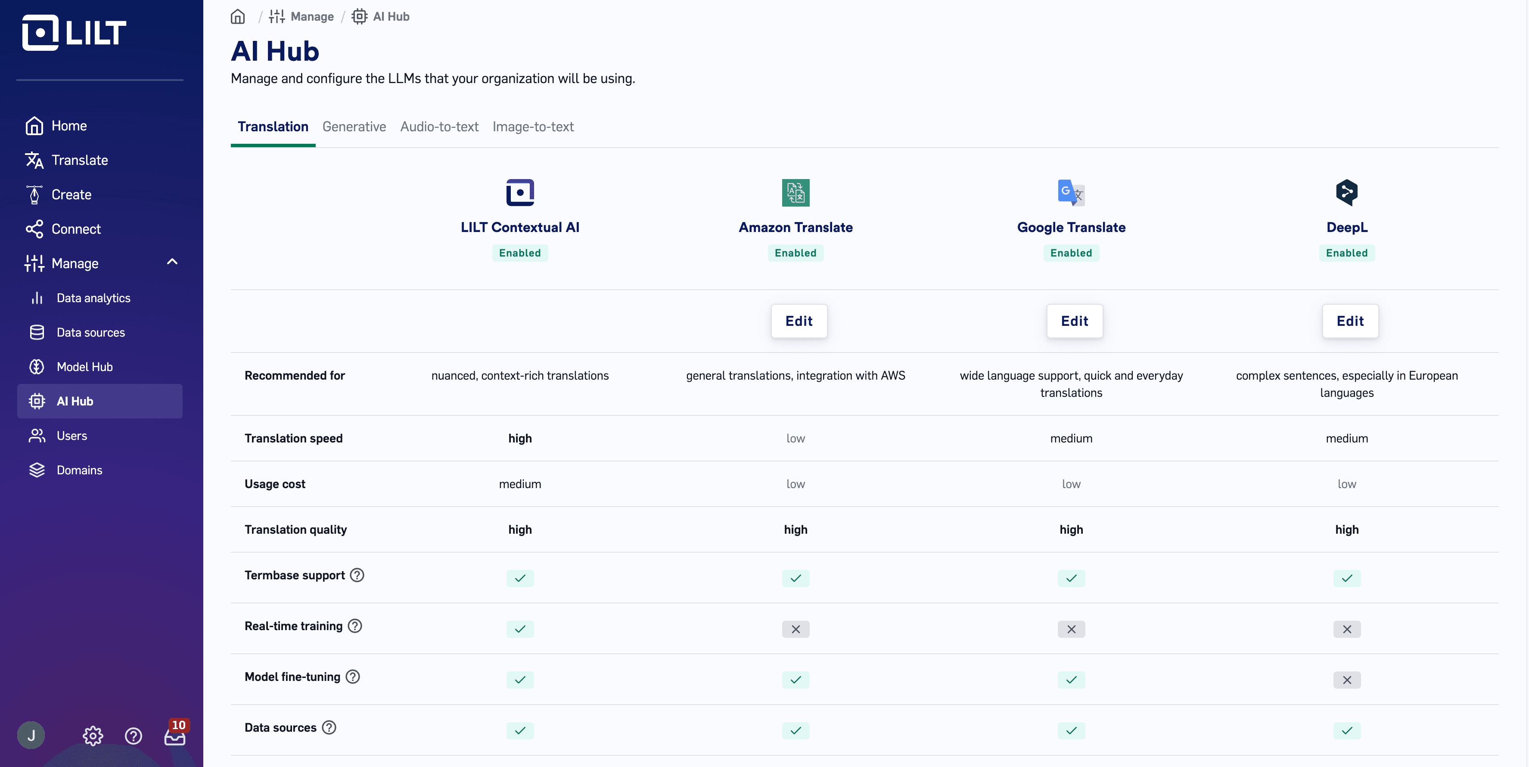Open settings gear icon
The image size is (1529, 767).
pos(93,736)
